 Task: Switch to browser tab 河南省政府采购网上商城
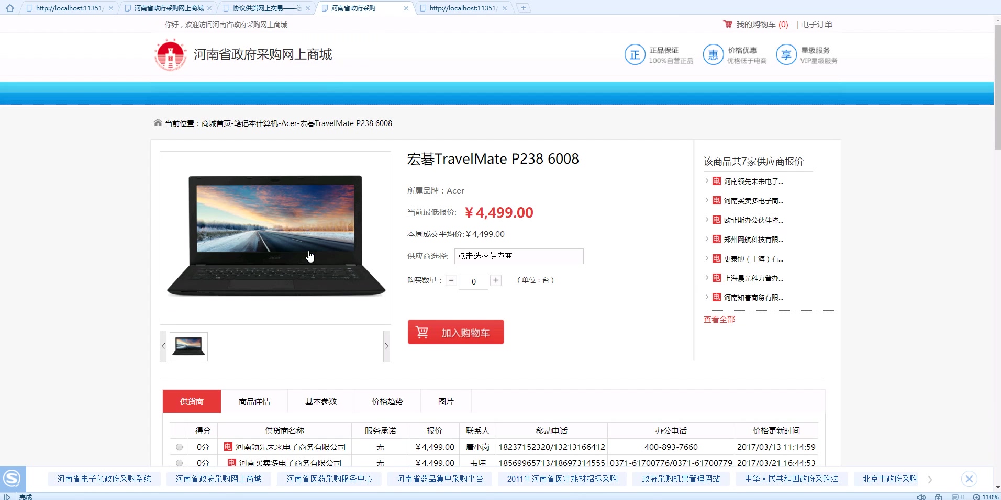coord(168,8)
